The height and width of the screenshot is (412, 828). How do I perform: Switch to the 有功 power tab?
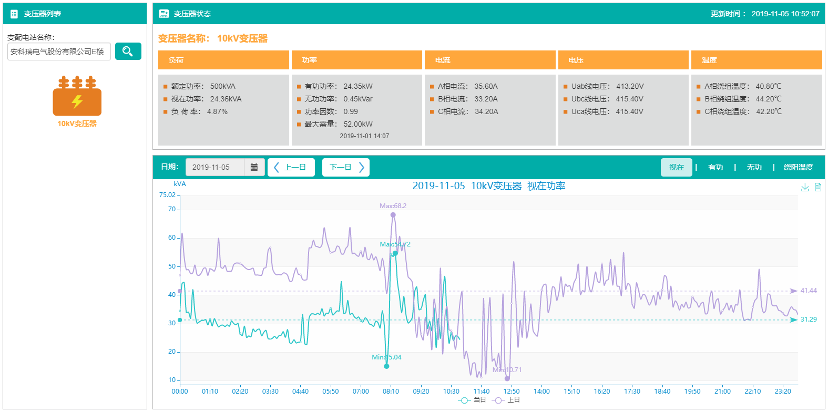tap(715, 167)
